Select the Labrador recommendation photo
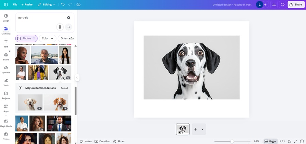 [x=30, y=103]
